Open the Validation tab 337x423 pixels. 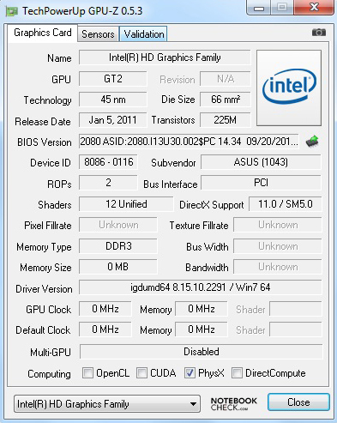pos(143,34)
